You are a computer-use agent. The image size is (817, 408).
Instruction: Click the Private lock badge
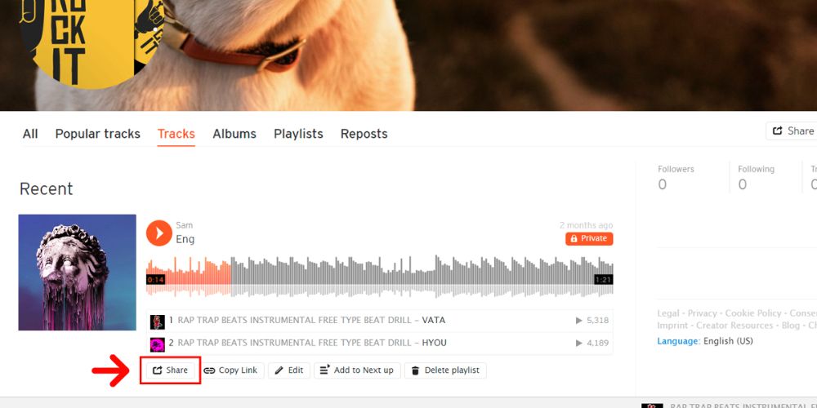[589, 238]
